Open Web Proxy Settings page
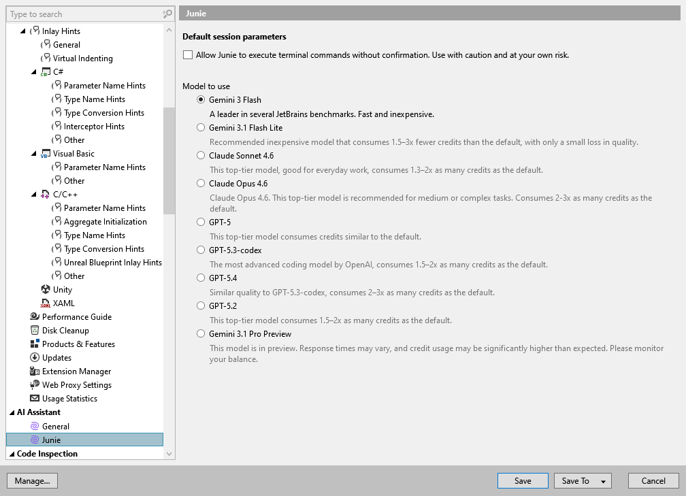 76,384
